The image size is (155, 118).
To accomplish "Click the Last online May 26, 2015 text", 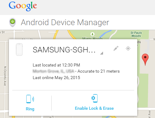I will coord(56,78).
